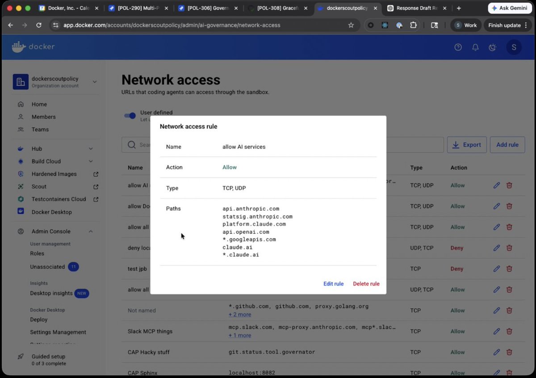This screenshot has width=536, height=378.
Task: Select *.googleapis.com path text
Action: (x=249, y=240)
